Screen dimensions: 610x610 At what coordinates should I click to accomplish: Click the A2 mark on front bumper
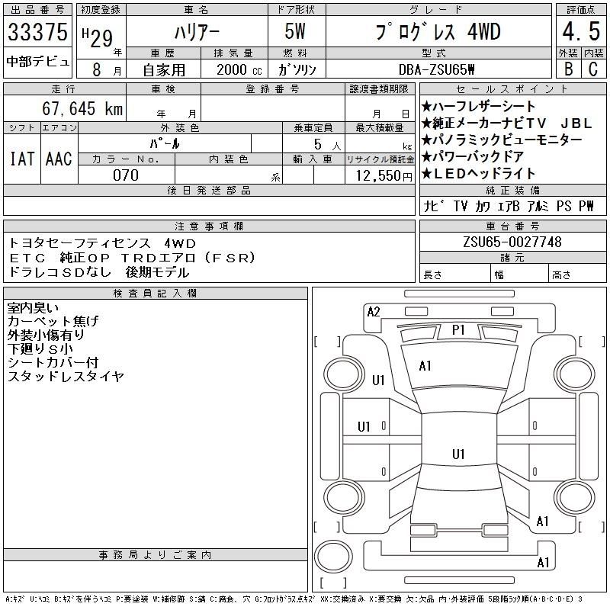(374, 312)
